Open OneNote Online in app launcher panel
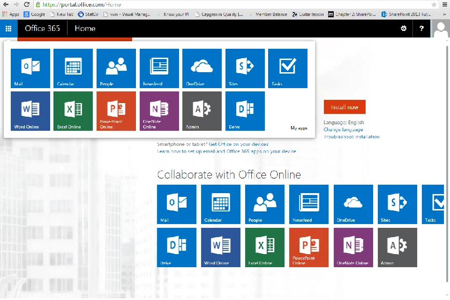450x300 pixels. pos(159,111)
